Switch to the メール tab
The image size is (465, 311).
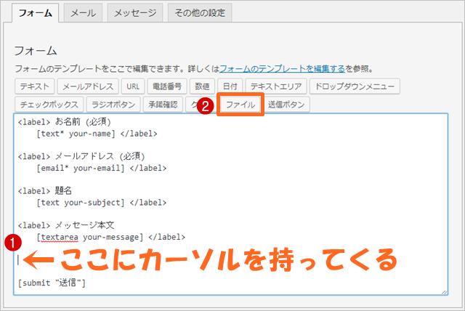(x=82, y=13)
